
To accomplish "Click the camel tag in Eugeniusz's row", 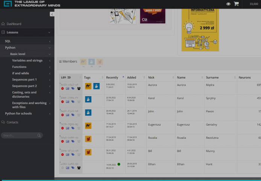I will (88, 126).
